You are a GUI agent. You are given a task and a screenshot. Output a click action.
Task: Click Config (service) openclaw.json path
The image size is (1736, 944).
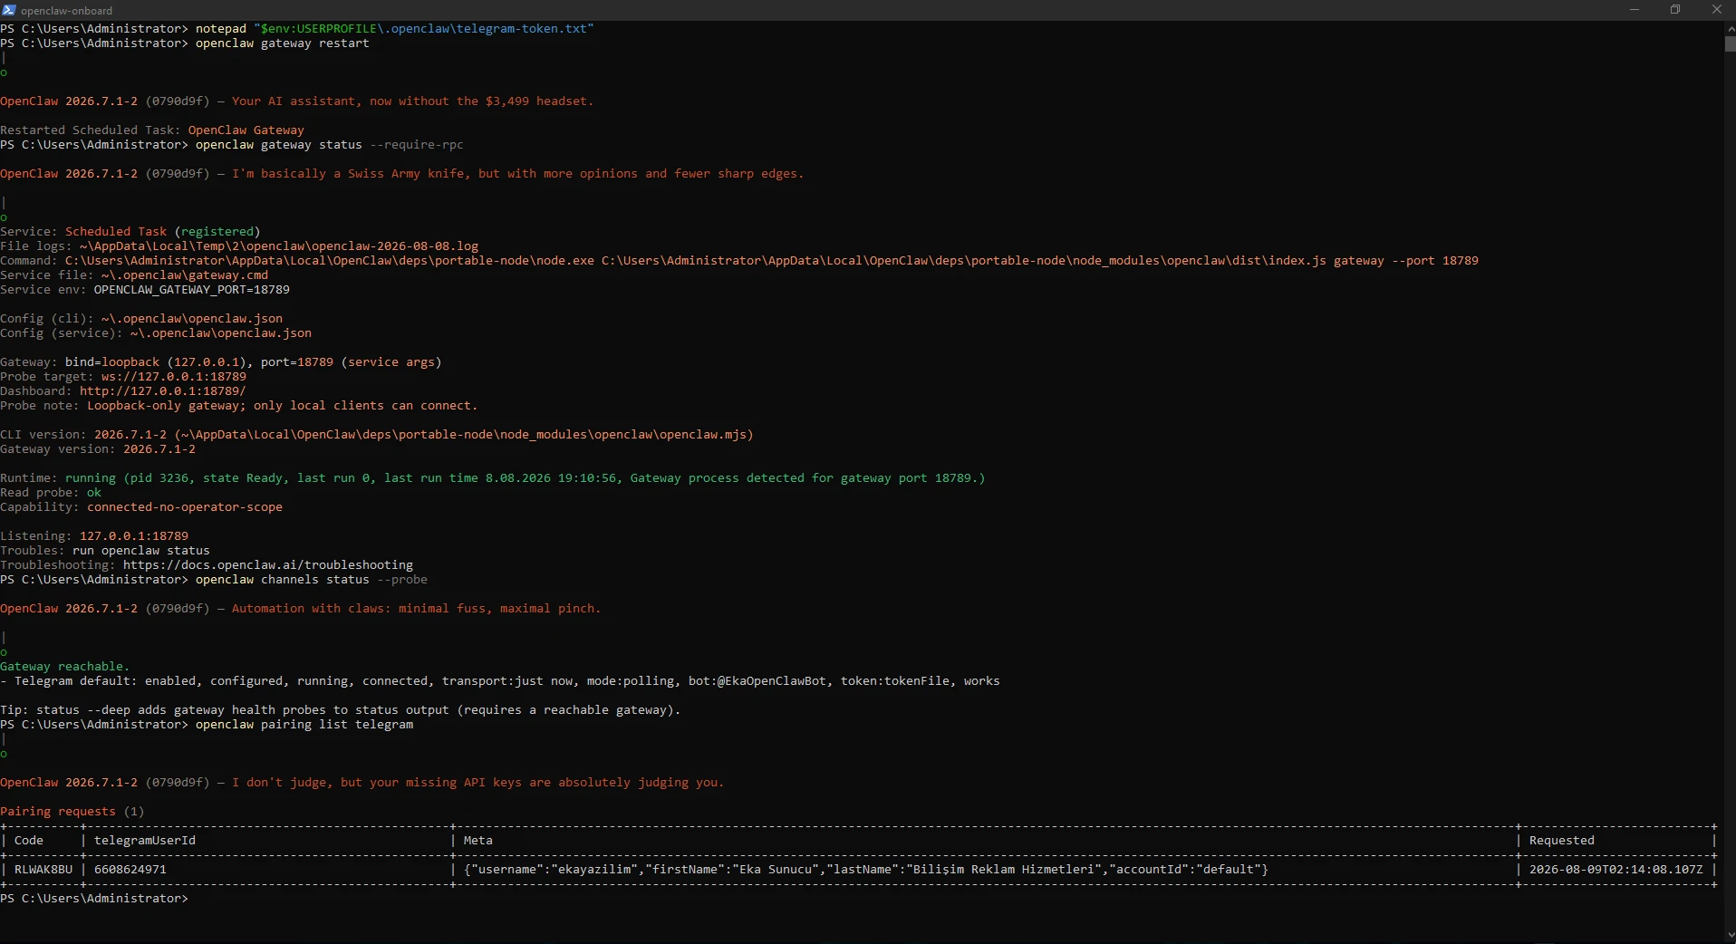(x=221, y=333)
